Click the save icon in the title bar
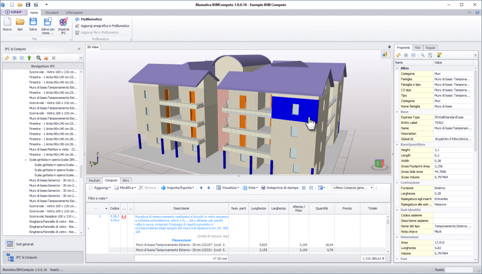Image resolution: width=482 pixels, height=274 pixels. [x=28, y=5]
